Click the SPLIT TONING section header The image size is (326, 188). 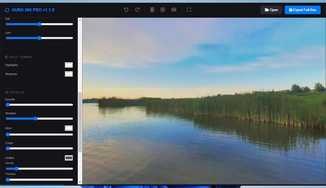point(18,57)
